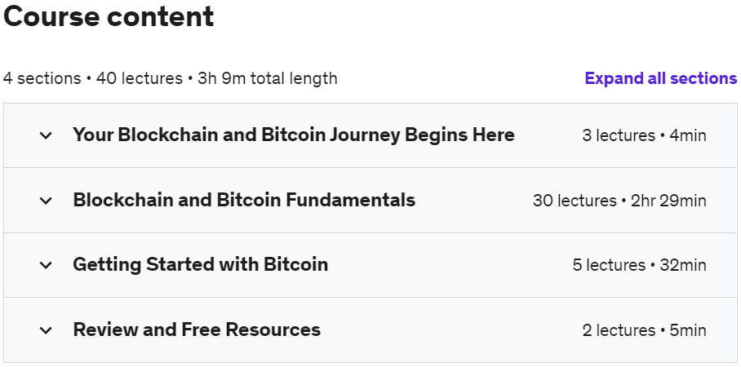Image resolution: width=741 pixels, height=367 pixels.
Task: Click the '5min' duration in the Review row
Action: (687, 330)
